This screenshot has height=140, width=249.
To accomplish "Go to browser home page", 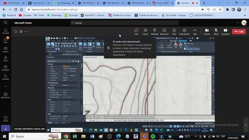I will point(21,9).
